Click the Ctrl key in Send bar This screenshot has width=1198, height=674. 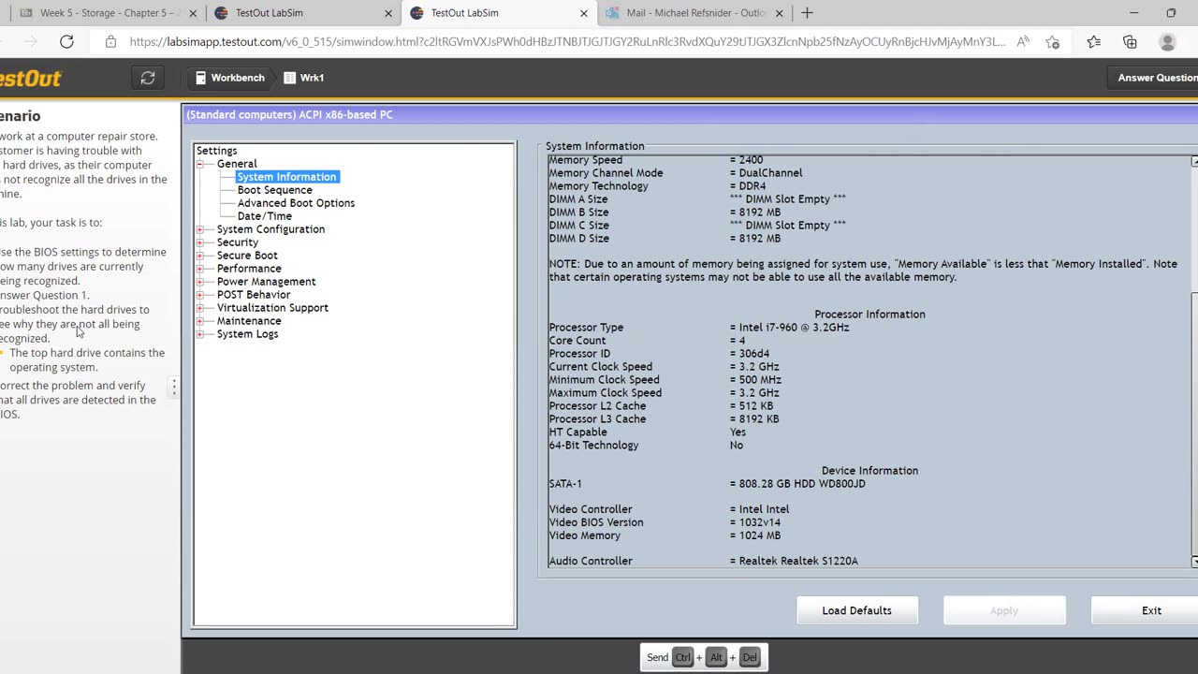[x=682, y=657]
